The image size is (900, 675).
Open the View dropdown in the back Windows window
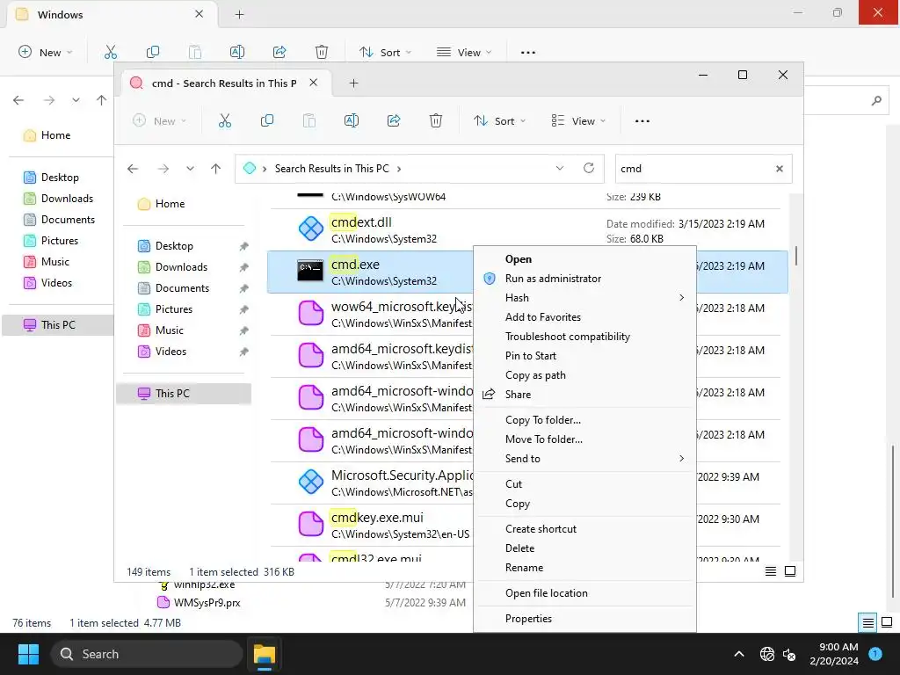coord(464,52)
